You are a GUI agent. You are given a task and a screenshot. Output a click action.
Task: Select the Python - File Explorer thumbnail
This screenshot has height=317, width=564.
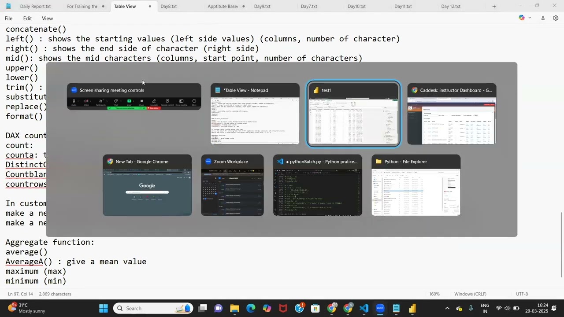tap(416, 185)
